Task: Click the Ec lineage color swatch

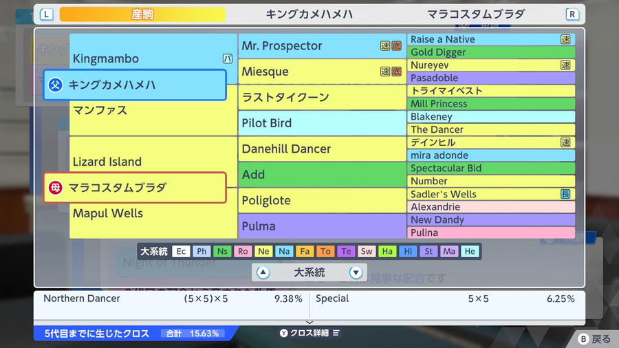Action: [x=181, y=251]
